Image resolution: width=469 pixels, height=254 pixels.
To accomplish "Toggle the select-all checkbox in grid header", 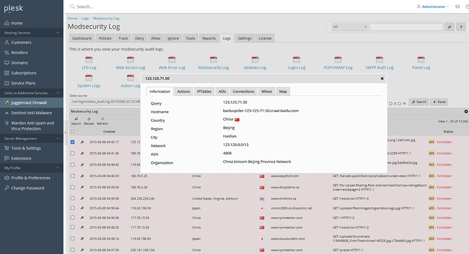I will point(72,131).
